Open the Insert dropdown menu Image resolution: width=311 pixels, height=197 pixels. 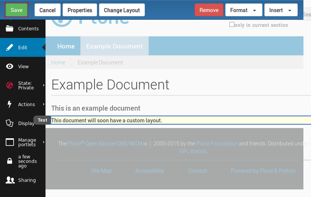coord(281,10)
